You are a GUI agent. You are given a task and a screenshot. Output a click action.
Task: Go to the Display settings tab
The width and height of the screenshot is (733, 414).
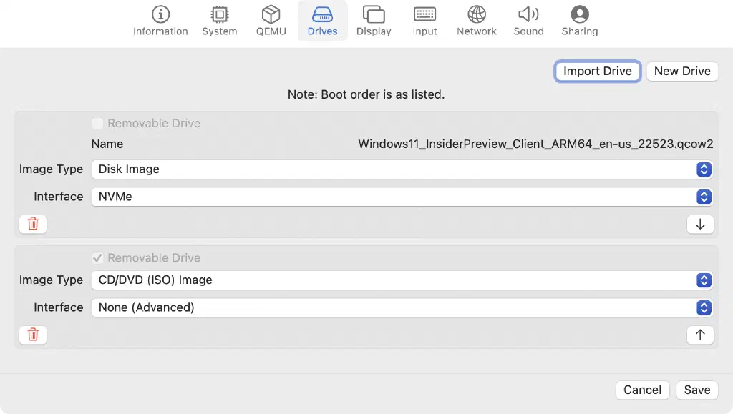374,21
